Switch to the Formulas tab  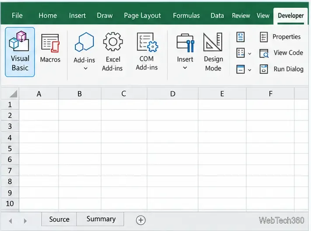tap(186, 15)
